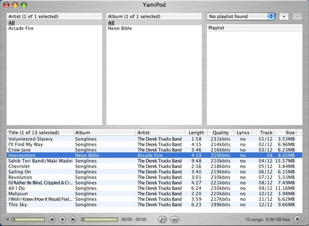Open the 'No playlist found' dropdown
309x226 pixels.
point(241,16)
